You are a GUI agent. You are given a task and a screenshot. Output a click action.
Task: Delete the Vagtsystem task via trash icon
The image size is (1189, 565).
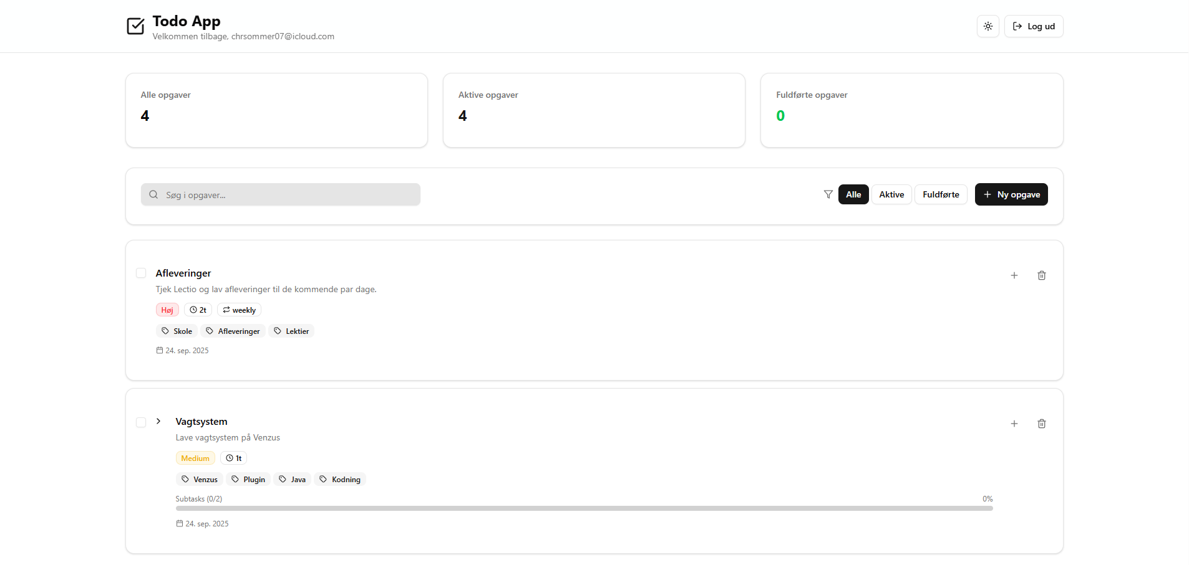(x=1041, y=424)
